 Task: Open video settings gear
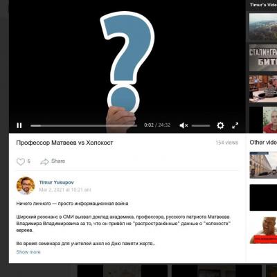coord(220,125)
